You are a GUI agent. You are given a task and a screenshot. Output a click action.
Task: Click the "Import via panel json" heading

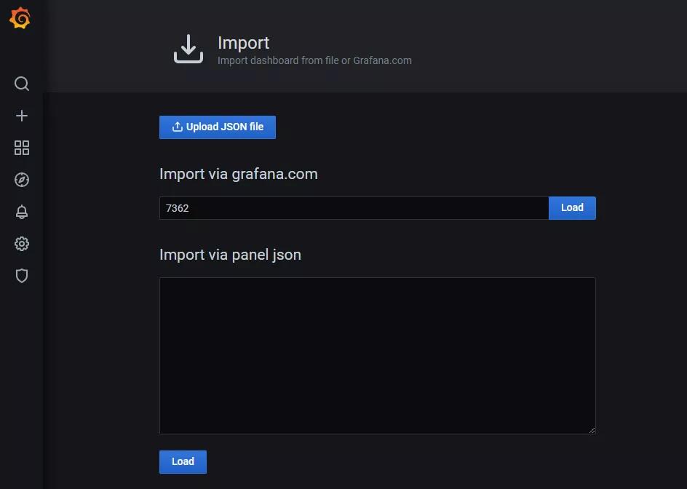230,255
